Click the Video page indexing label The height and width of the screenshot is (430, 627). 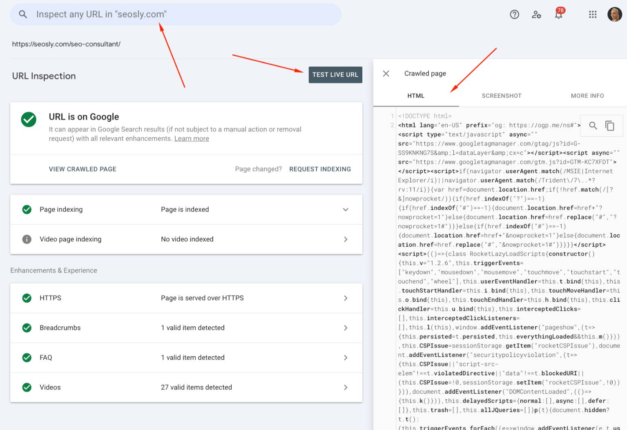coord(71,239)
